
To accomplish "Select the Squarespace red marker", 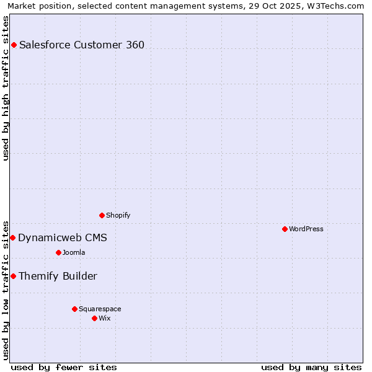I will click(74, 309).
